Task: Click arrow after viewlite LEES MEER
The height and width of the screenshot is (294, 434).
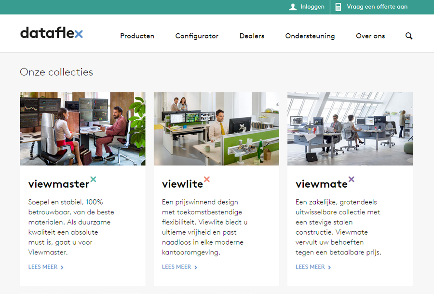Action: 196,267
